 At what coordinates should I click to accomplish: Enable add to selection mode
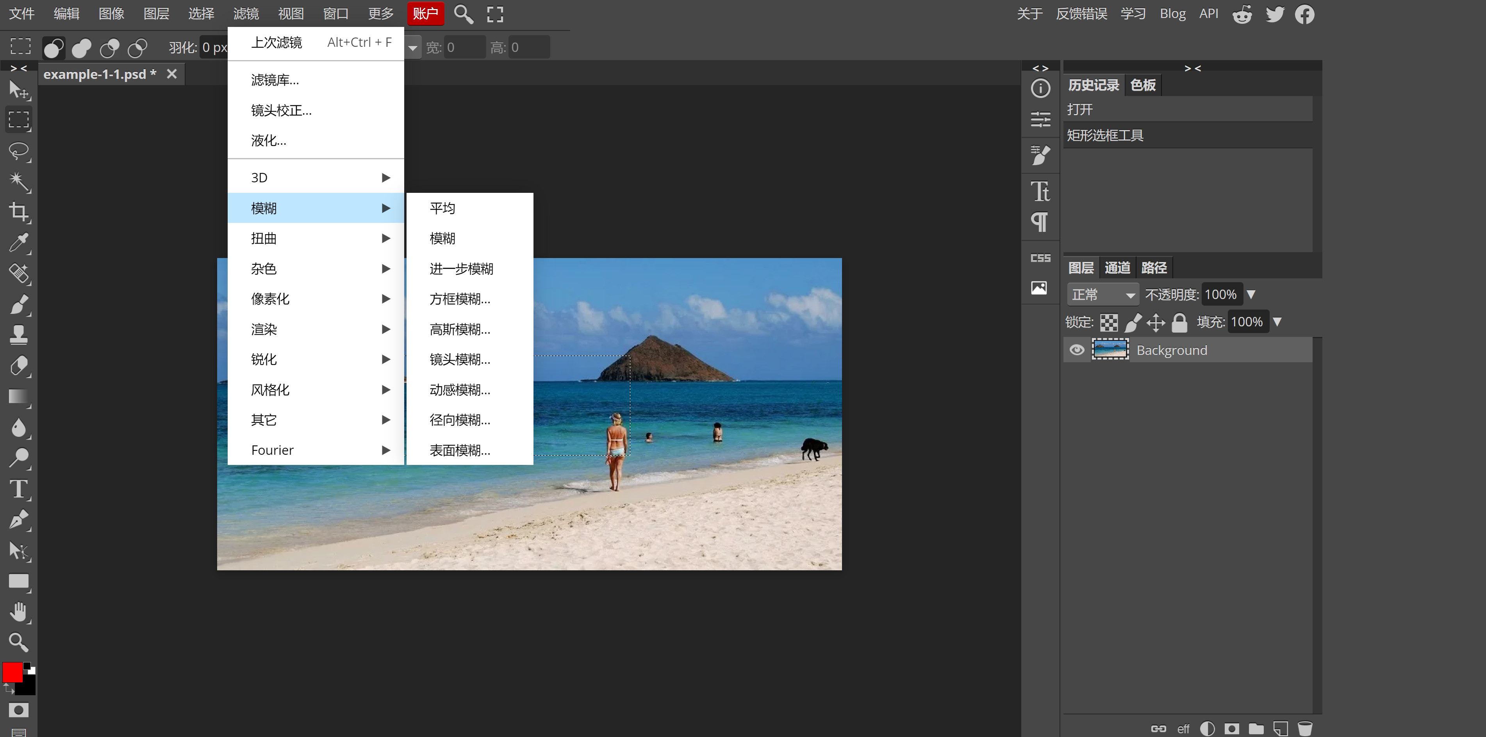click(x=81, y=47)
